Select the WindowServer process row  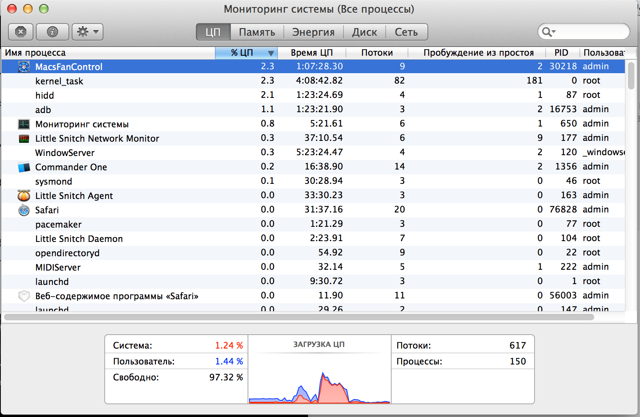click(x=313, y=152)
